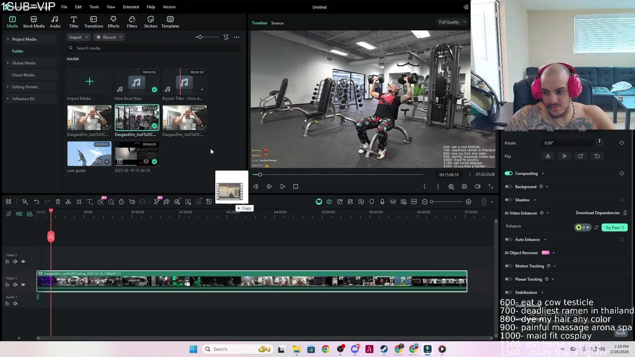Expand Influence Kit tree item
Viewport: 635px width, 357px height.
coord(7,99)
